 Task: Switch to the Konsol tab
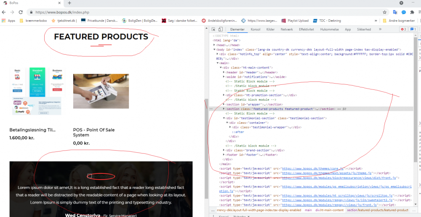(x=256, y=29)
